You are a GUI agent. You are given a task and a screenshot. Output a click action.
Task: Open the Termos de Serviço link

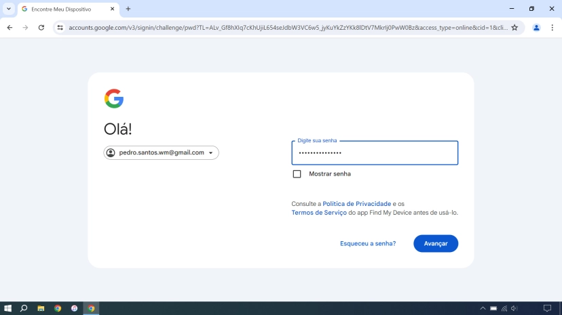click(319, 213)
